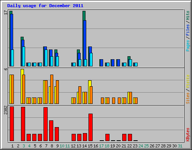Click the orange sites bar for day 8

(x=52, y=89)
